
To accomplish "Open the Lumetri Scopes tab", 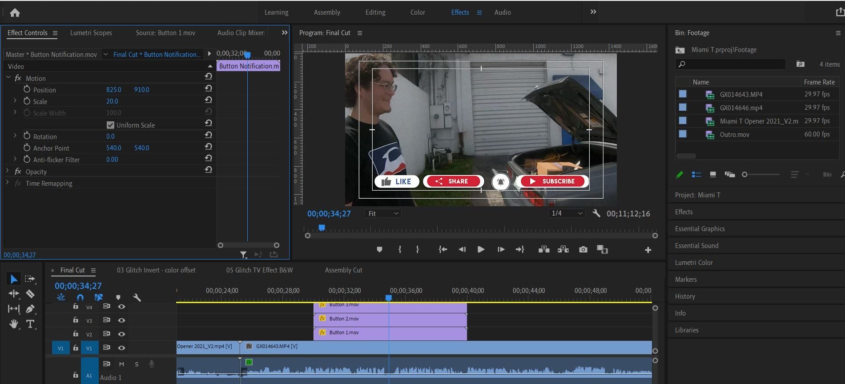I will tap(91, 33).
